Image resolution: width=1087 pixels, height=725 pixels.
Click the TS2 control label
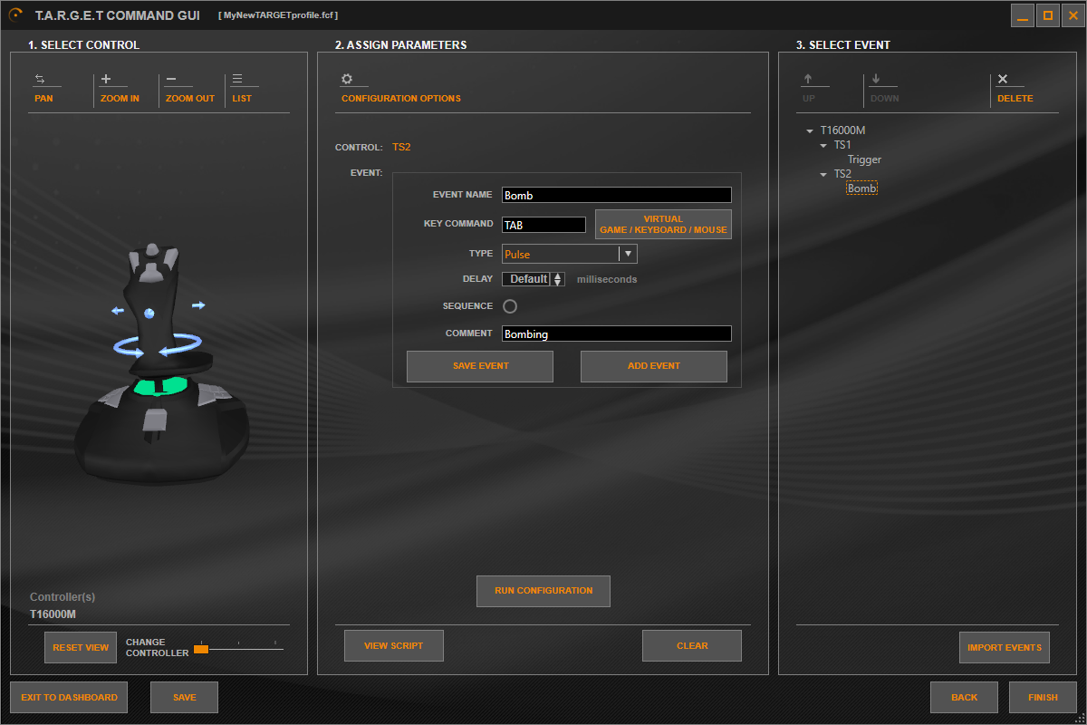pyautogui.click(x=401, y=147)
